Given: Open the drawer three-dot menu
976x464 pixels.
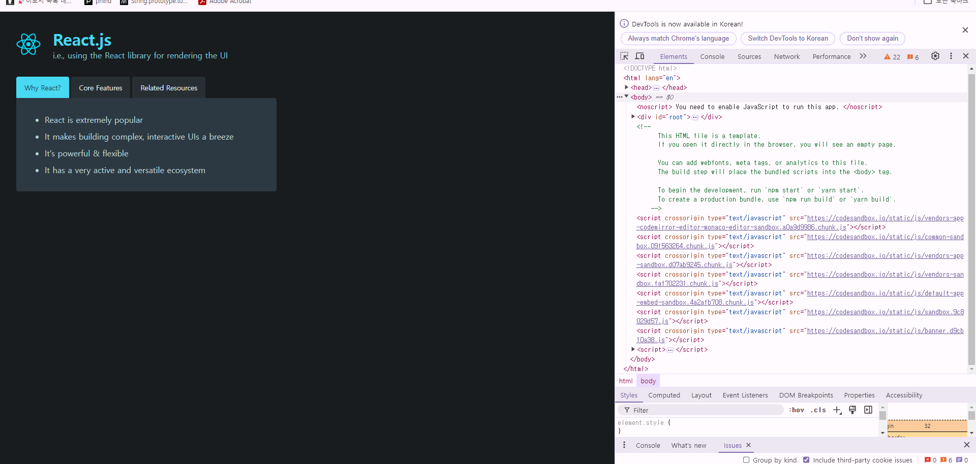Looking at the screenshot, I should (624, 445).
